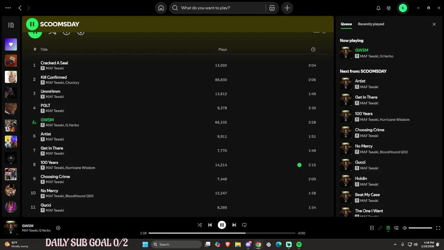Image resolution: width=444 pixels, height=250 pixels.
Task: Open Windows Start menu
Action: [x=145, y=244]
